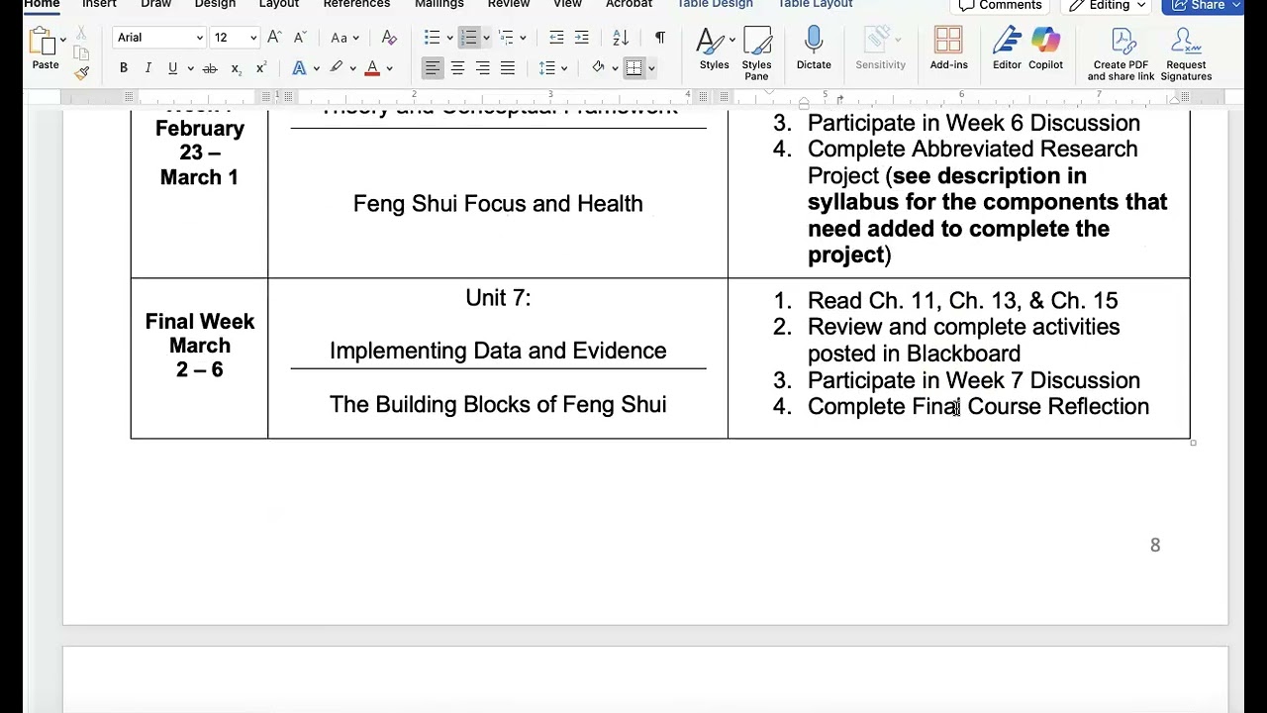Start Dictate with the microphone icon
This screenshot has width=1267, height=713.
[x=814, y=49]
